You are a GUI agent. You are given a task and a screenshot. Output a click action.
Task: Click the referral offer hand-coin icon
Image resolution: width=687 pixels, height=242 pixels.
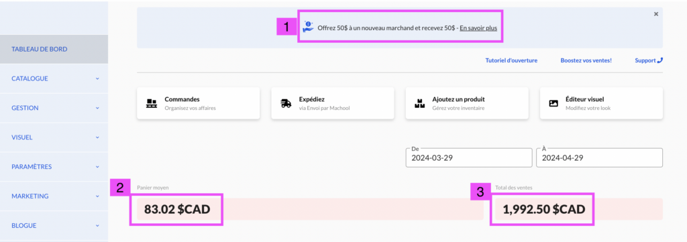309,27
